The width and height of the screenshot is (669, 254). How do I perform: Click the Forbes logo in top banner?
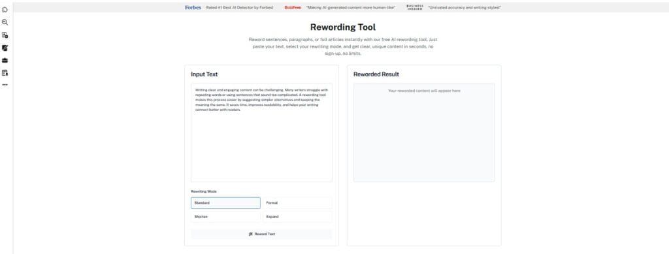click(193, 8)
